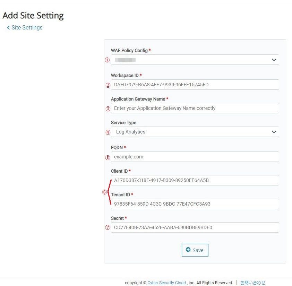Go back to Site Settings page
Screen dimensions: 292x286
point(27,27)
